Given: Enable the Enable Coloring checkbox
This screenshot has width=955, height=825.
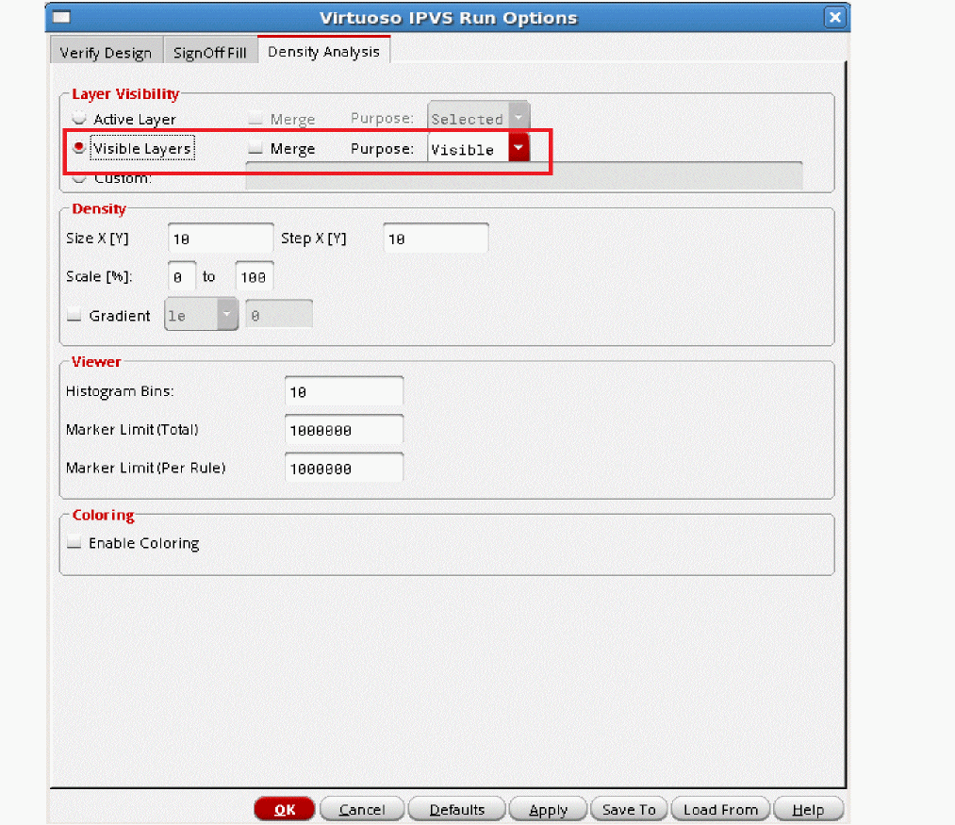Looking at the screenshot, I should (74, 542).
